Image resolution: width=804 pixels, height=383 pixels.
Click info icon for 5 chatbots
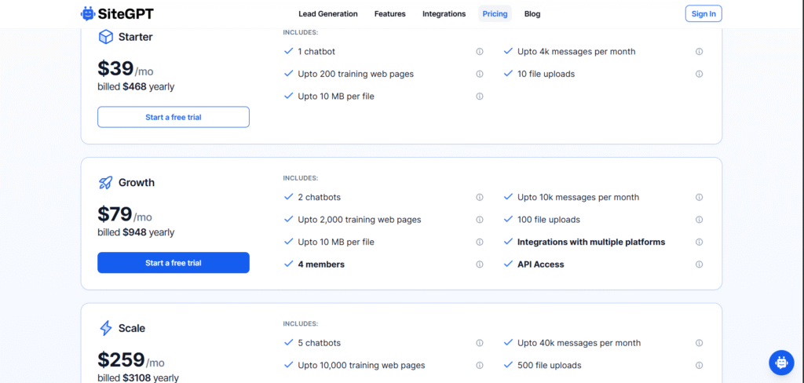click(480, 342)
